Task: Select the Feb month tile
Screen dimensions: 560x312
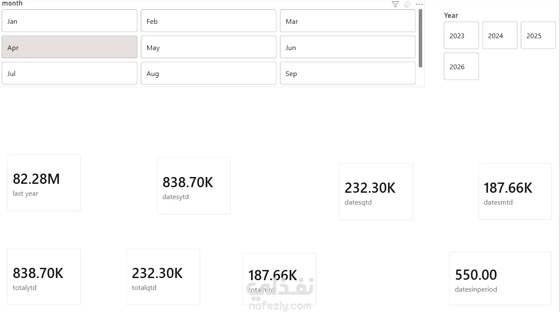Action: click(209, 21)
